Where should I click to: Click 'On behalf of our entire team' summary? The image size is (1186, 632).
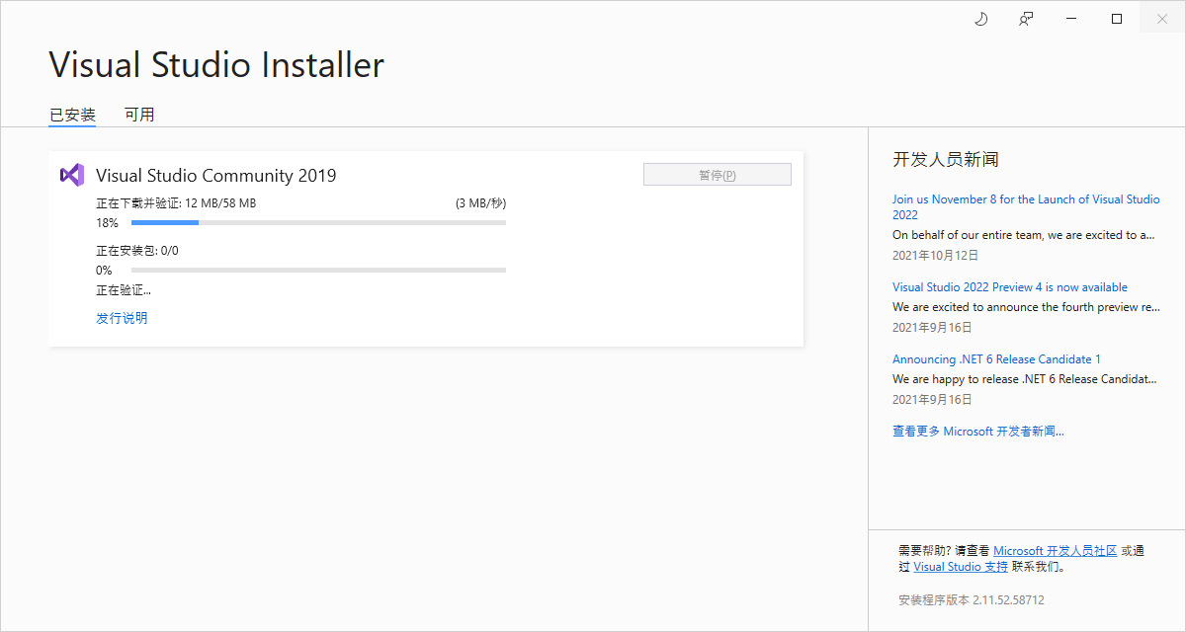point(1024,235)
